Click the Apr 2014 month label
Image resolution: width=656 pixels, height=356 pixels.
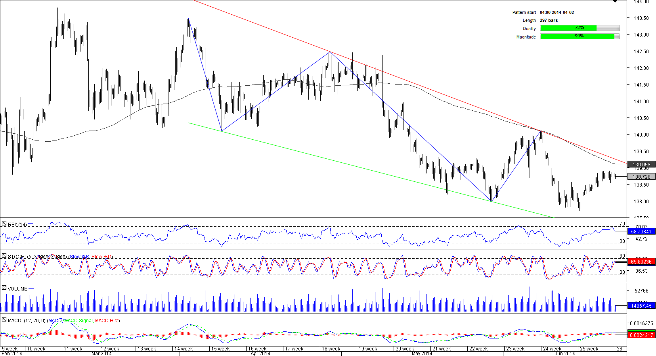click(260, 354)
